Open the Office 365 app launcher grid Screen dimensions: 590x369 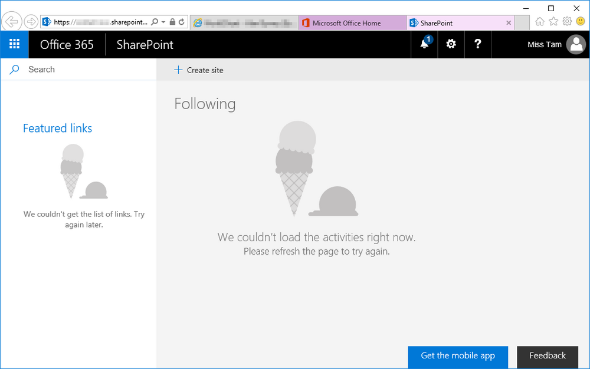14,44
